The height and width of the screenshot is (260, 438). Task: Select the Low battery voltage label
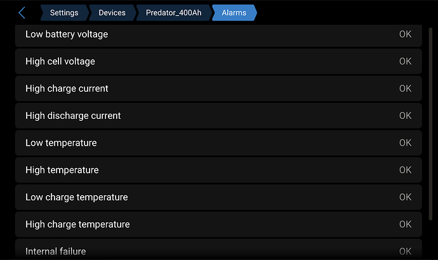click(67, 34)
